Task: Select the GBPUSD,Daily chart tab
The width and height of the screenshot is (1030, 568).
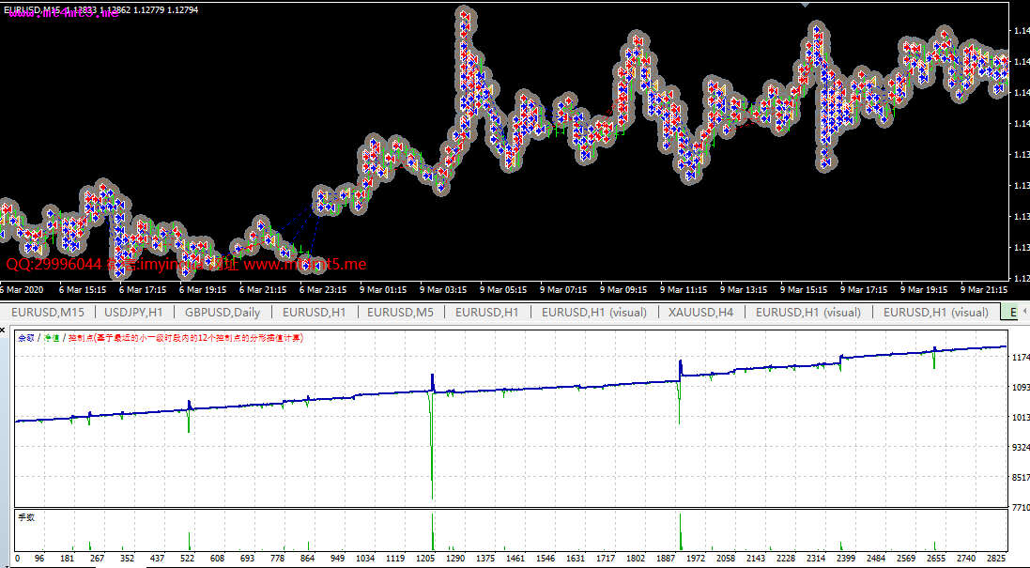Action: click(x=223, y=312)
